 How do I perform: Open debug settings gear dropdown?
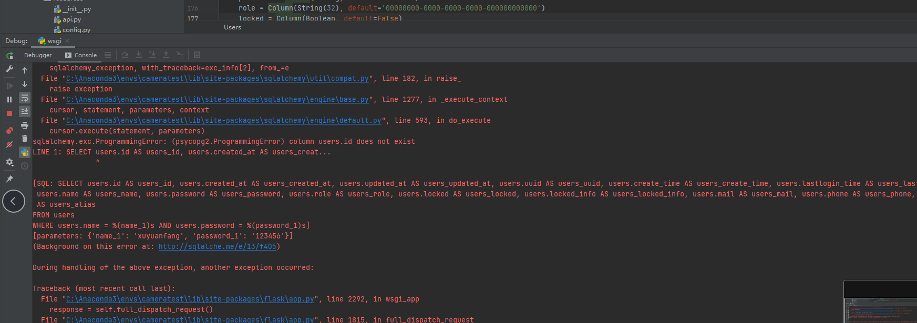point(9,162)
